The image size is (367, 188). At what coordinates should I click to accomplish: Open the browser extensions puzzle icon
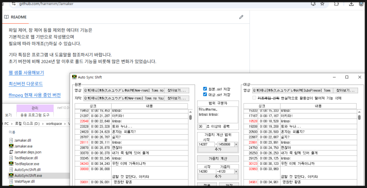(336, 3)
